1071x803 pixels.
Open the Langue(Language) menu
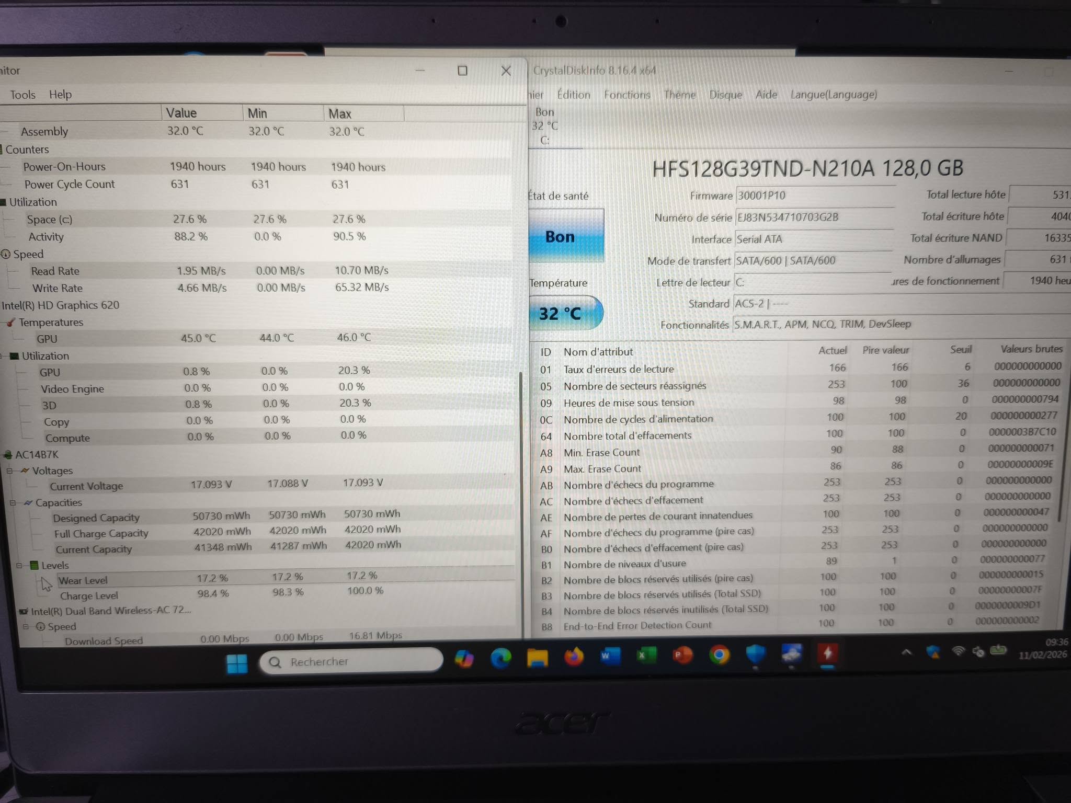tap(833, 95)
